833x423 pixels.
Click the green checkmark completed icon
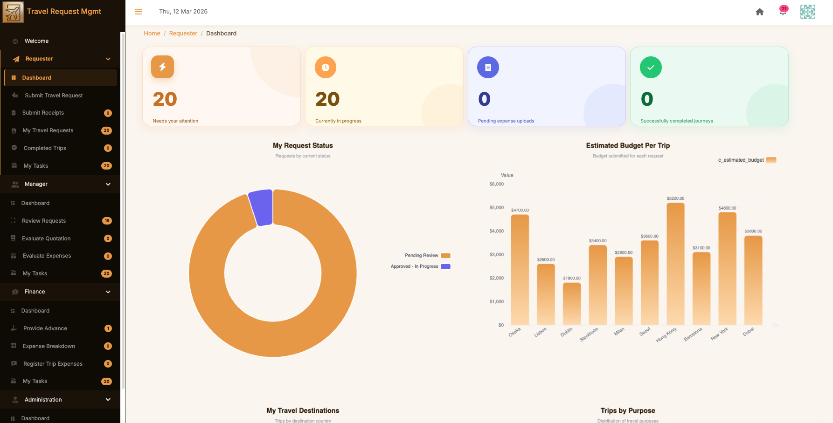click(651, 68)
